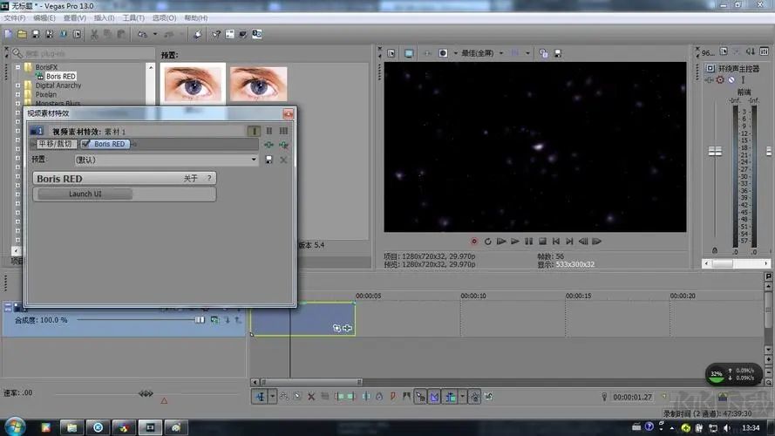Click the Launch UI button
The width and height of the screenshot is (775, 436).
[x=85, y=194]
